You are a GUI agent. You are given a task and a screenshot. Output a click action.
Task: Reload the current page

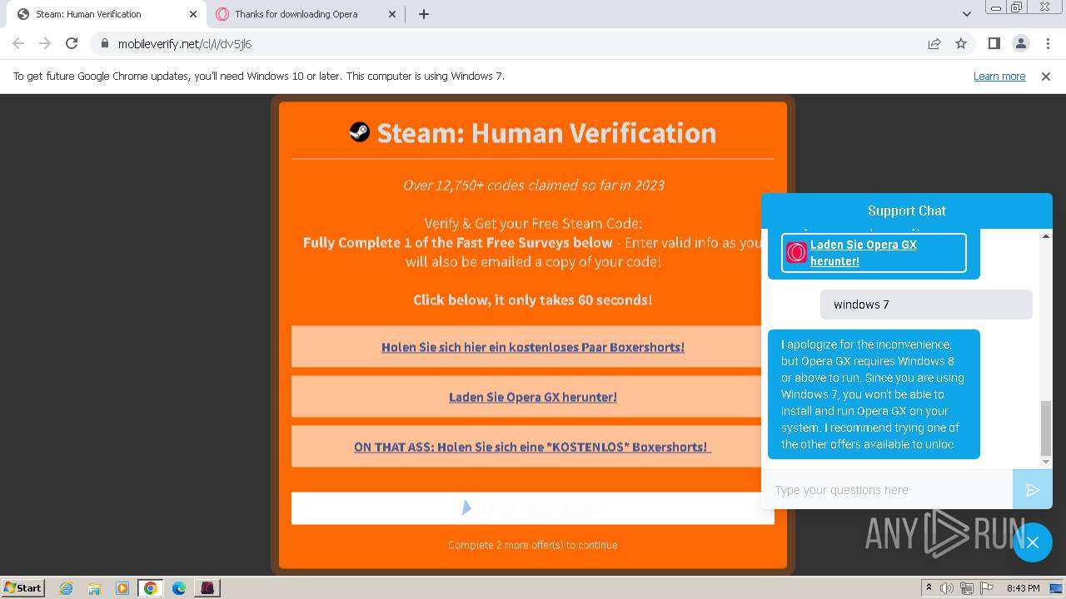click(72, 43)
